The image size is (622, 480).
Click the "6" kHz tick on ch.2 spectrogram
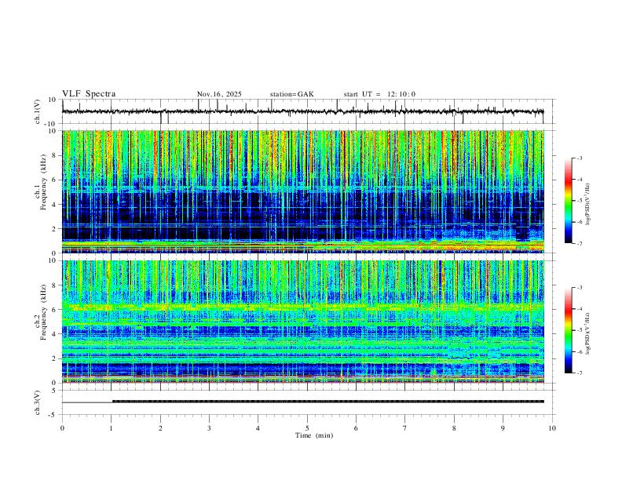click(x=55, y=309)
